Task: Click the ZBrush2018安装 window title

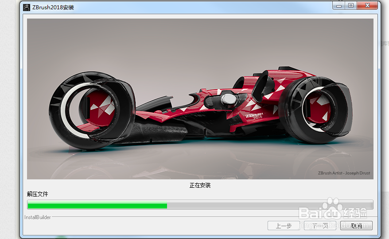Action: coord(53,8)
